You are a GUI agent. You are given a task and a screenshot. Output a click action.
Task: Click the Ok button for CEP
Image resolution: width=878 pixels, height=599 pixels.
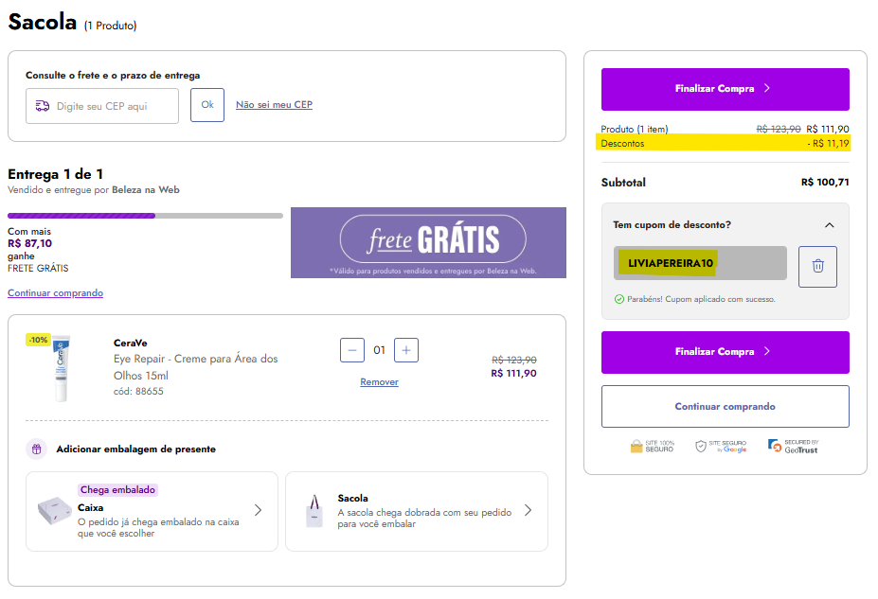click(x=207, y=105)
